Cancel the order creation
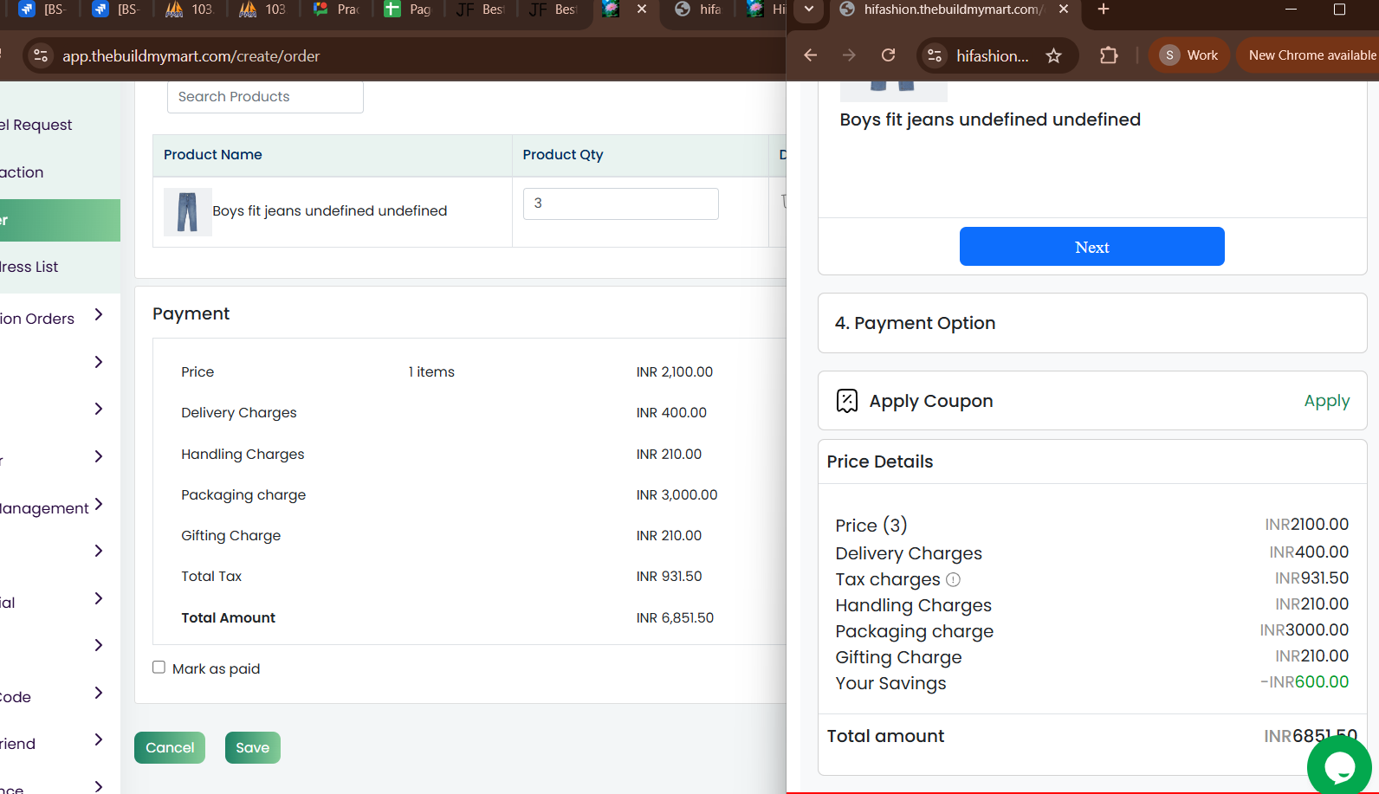1379x794 pixels. pyautogui.click(x=170, y=747)
